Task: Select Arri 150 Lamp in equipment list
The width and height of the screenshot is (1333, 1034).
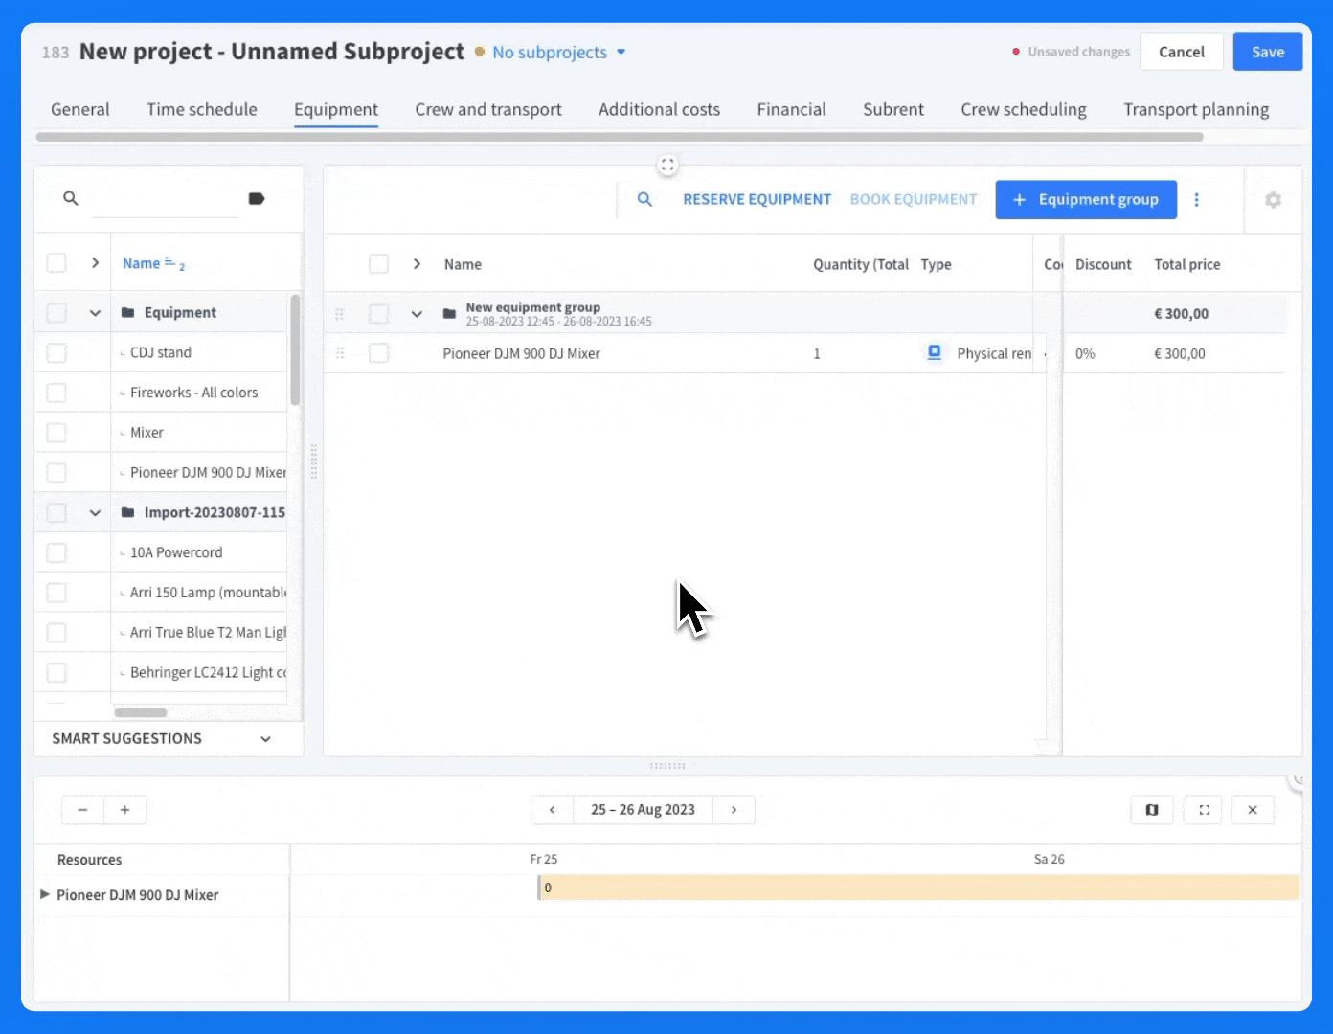Action: [208, 593]
